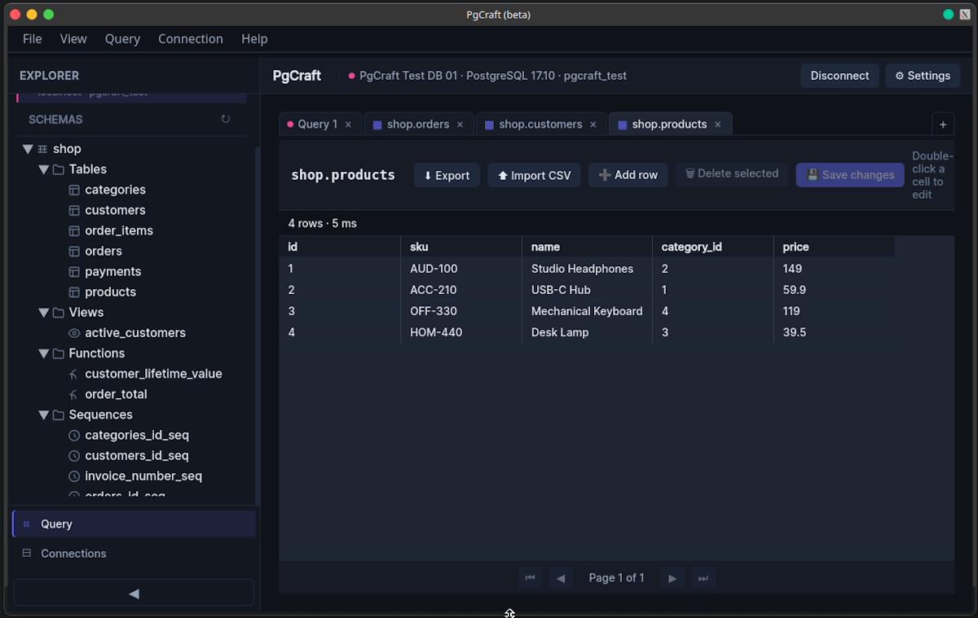Image resolution: width=978 pixels, height=618 pixels.
Task: Open the File menu
Action: pos(33,39)
